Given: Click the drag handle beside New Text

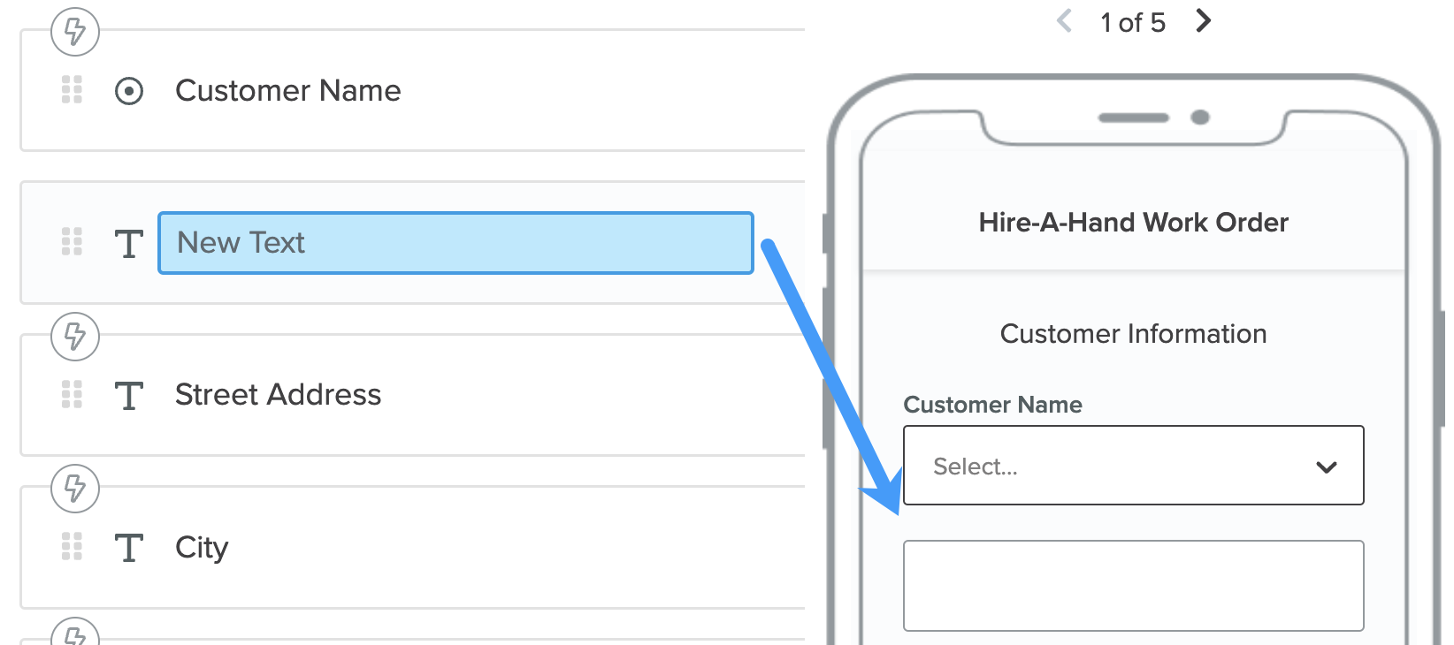Looking at the screenshot, I should point(72,243).
